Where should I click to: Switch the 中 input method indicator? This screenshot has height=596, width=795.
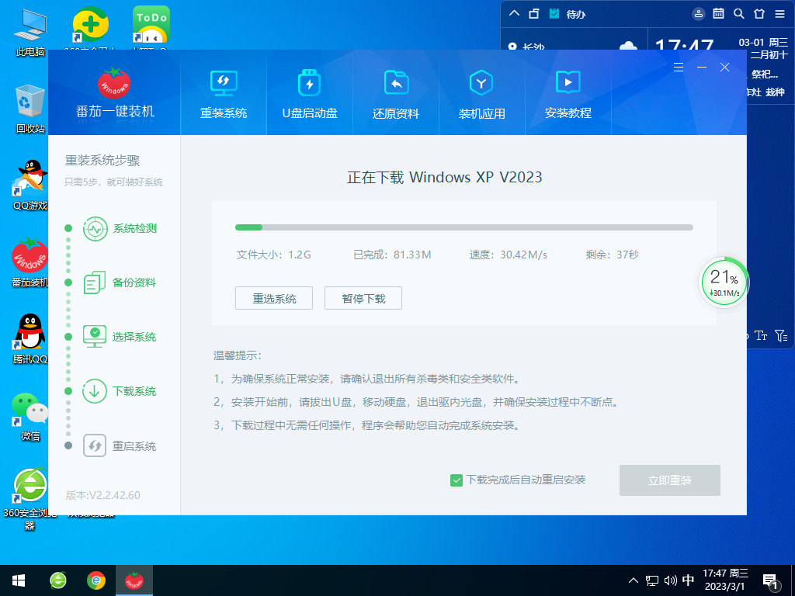tap(688, 580)
